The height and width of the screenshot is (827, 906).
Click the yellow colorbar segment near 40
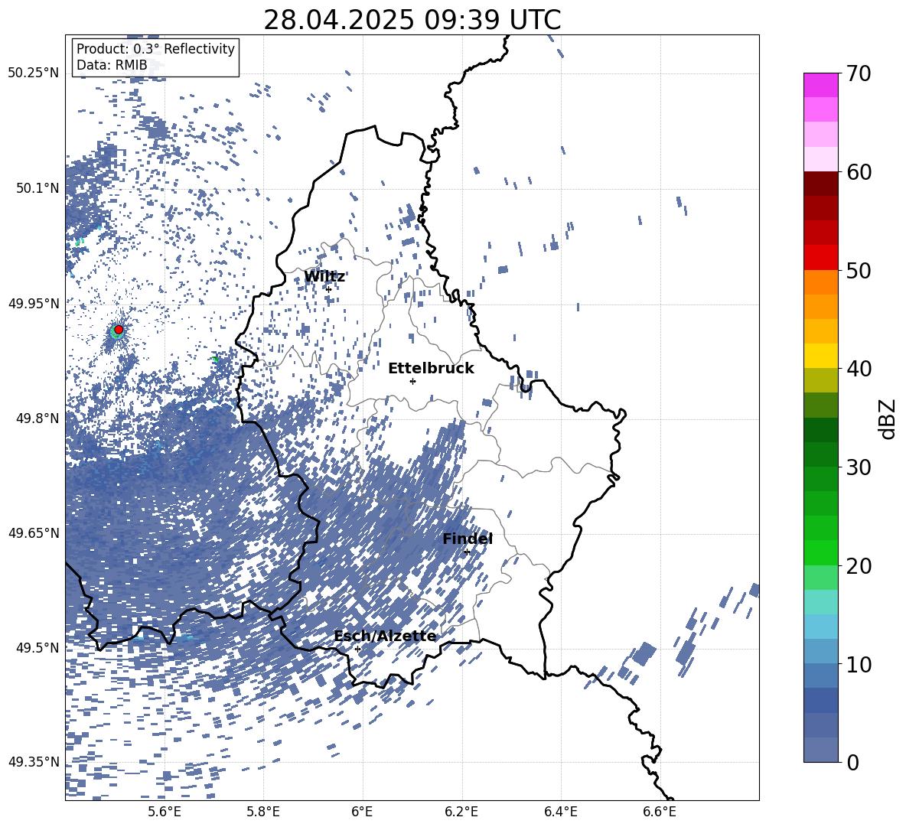pos(820,356)
